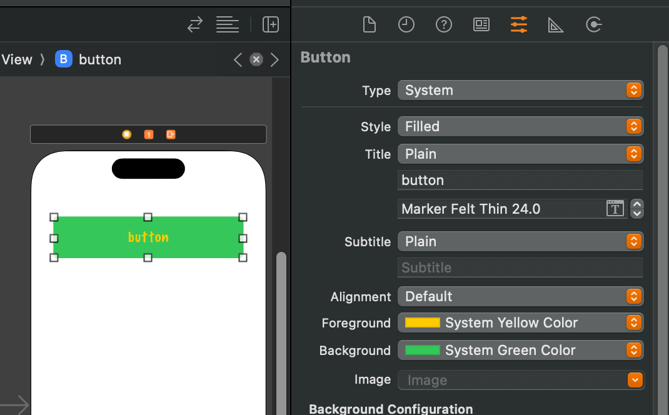Screen dimensions: 669x415
Task: Clear selection with the x button
Action: pyautogui.click(x=256, y=59)
